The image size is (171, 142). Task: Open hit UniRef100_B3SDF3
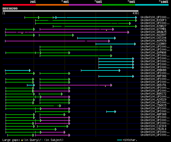coord(153,20)
